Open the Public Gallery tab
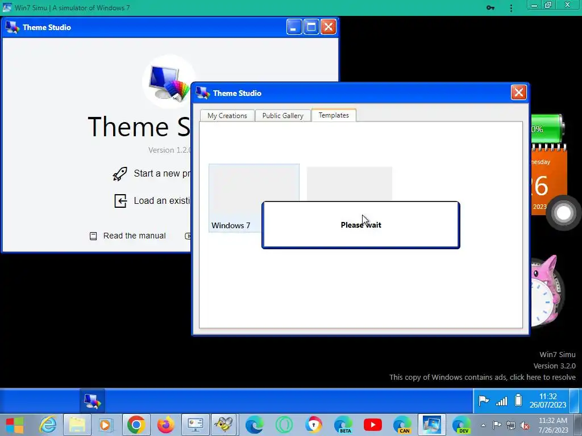Image resolution: width=582 pixels, height=436 pixels. point(283,115)
